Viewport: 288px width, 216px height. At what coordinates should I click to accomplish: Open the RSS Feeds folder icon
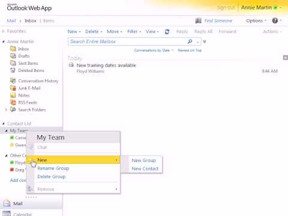click(13, 103)
